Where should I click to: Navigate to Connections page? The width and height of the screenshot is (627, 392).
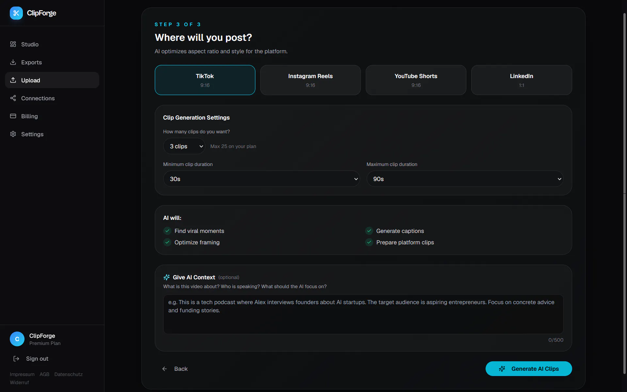[52, 98]
